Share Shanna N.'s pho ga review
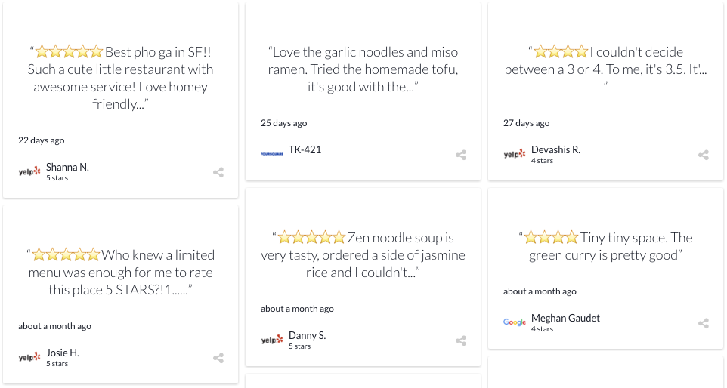 [218, 172]
